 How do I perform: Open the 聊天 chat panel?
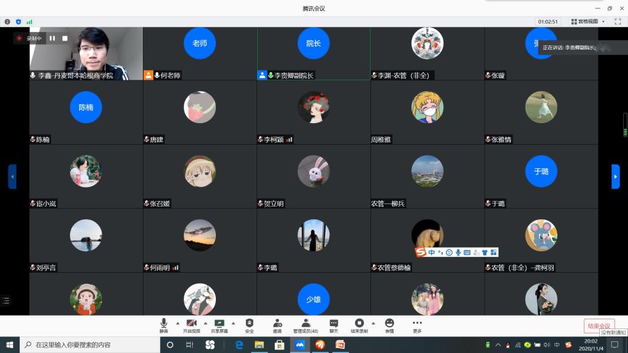334,325
